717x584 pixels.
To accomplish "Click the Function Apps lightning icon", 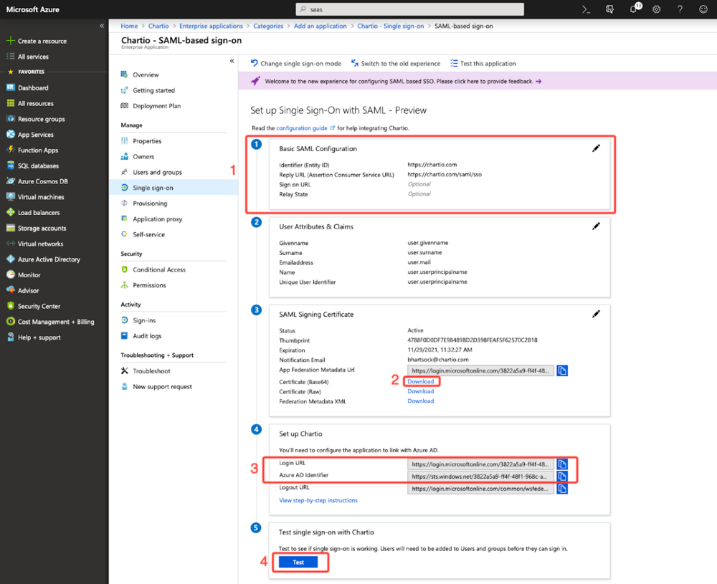I will point(10,150).
